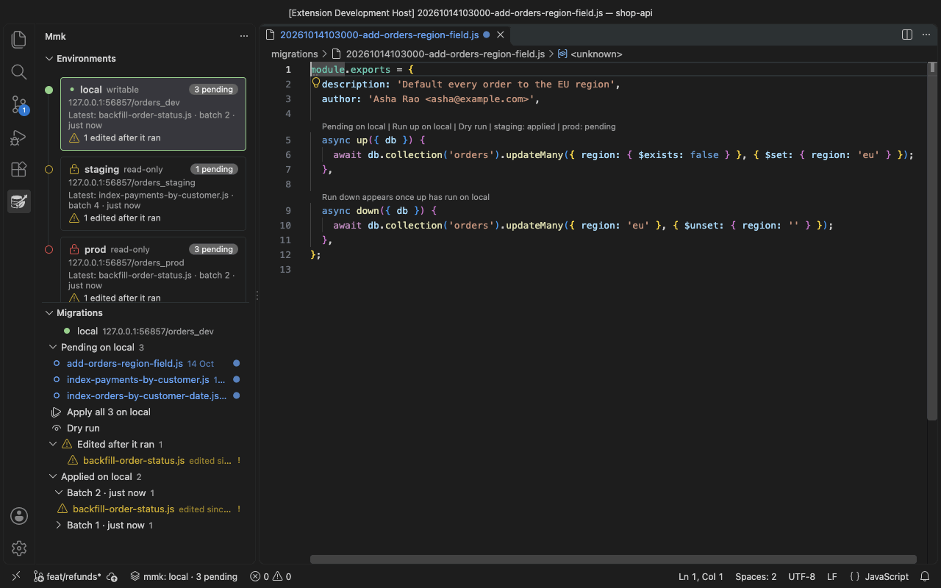Click the publish branch cloud icon
Viewport: 941px width, 588px height.
pyautogui.click(x=112, y=577)
